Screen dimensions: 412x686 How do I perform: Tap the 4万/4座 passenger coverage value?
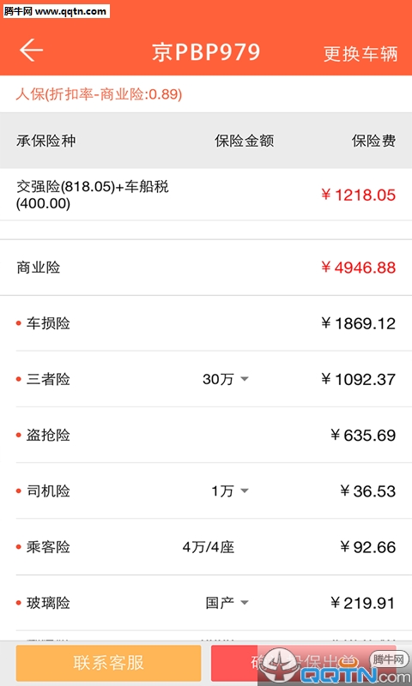click(209, 547)
